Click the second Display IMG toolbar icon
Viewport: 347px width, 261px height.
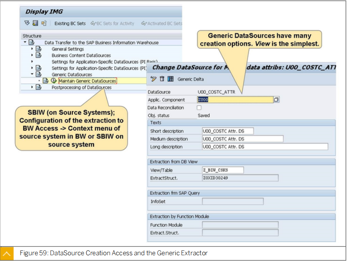tap(35, 23)
